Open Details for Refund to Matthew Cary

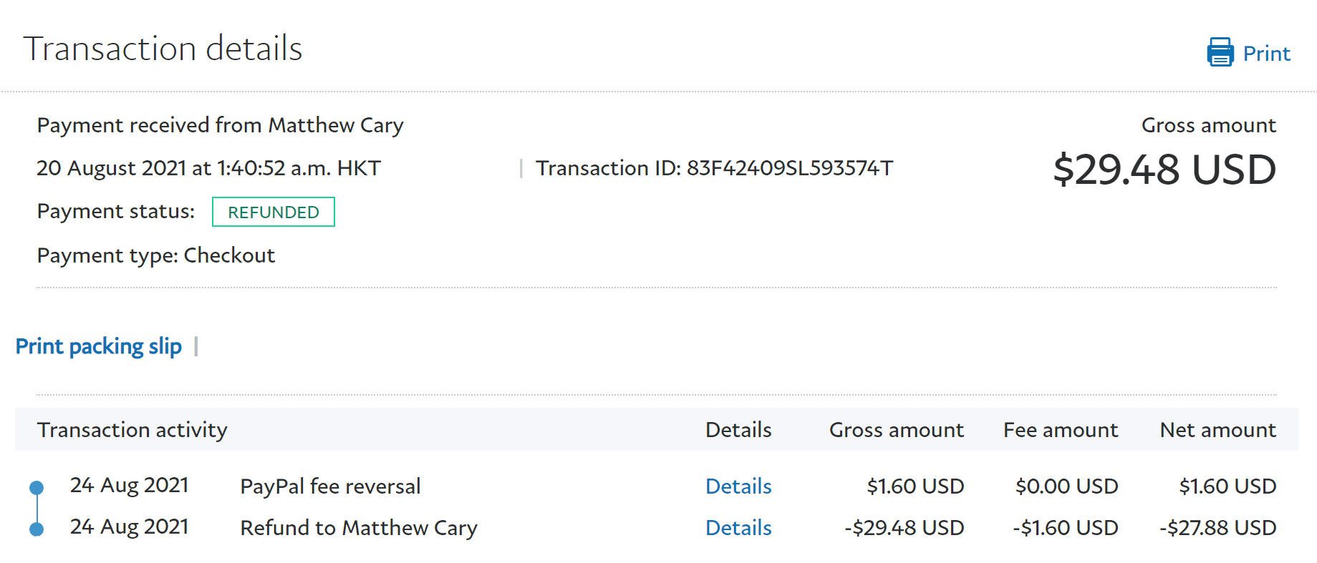[738, 528]
